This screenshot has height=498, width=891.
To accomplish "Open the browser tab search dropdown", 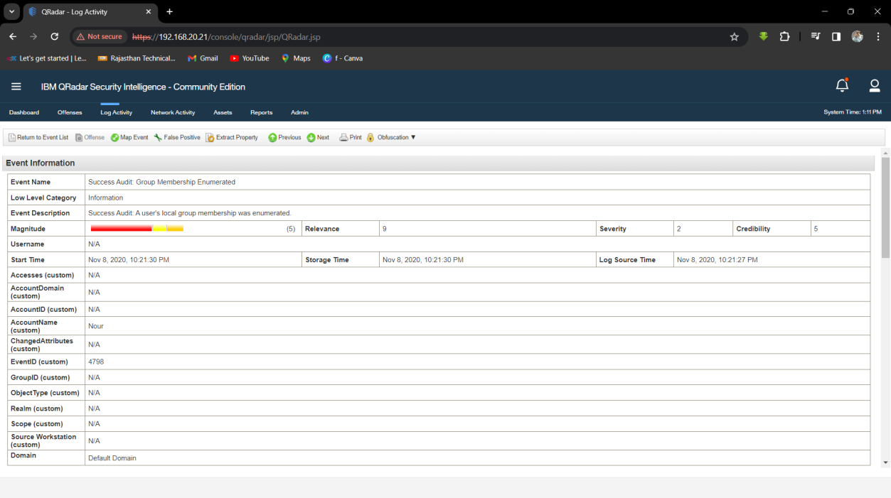I will 11,12.
